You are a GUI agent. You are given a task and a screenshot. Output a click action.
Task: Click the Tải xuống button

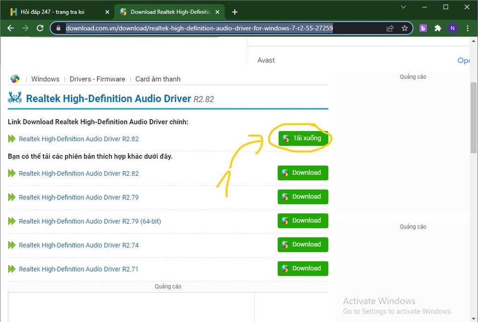tap(303, 138)
